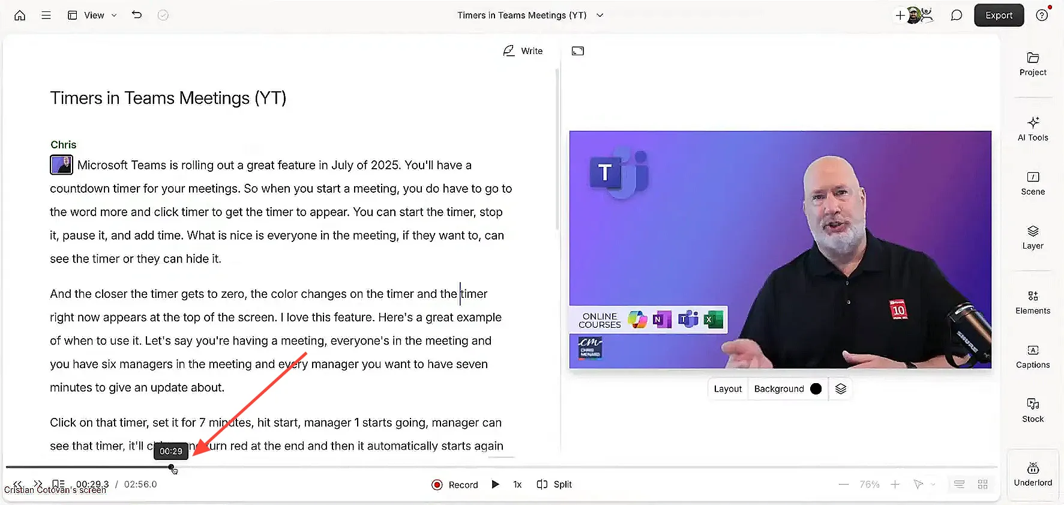Click the video preview canvas
The width and height of the screenshot is (1064, 505).
(780, 249)
